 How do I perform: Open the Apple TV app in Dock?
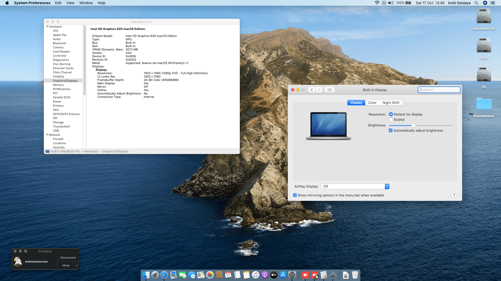coord(274,275)
